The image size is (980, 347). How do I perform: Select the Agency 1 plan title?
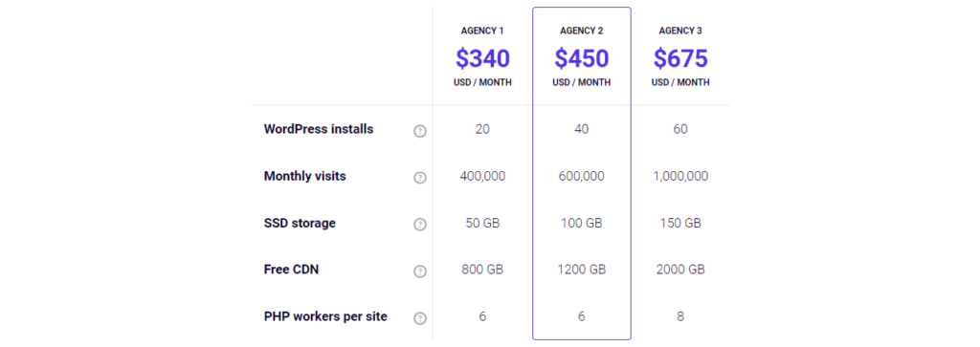click(x=482, y=31)
